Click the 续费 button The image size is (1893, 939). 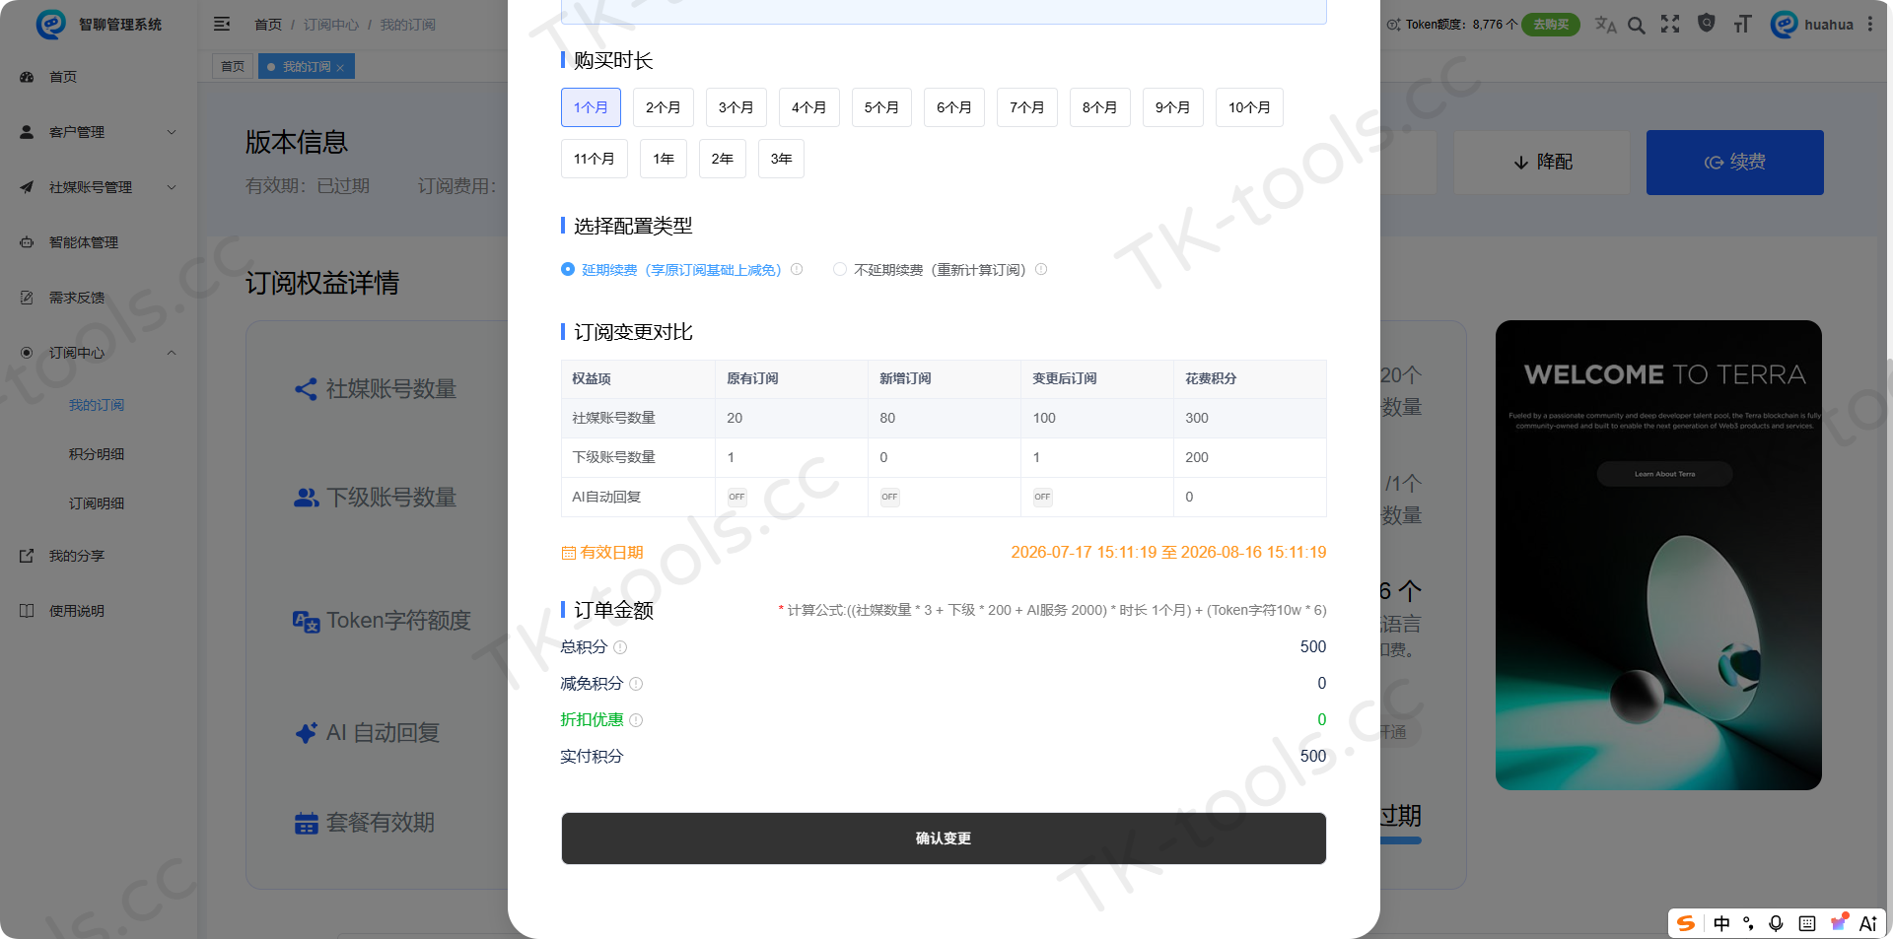point(1735,163)
